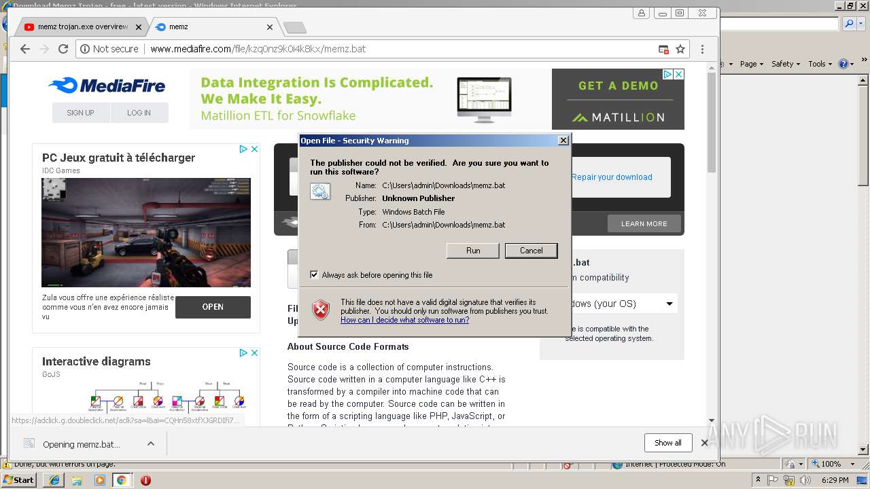Go back with Chrome back arrow

pos(25,49)
